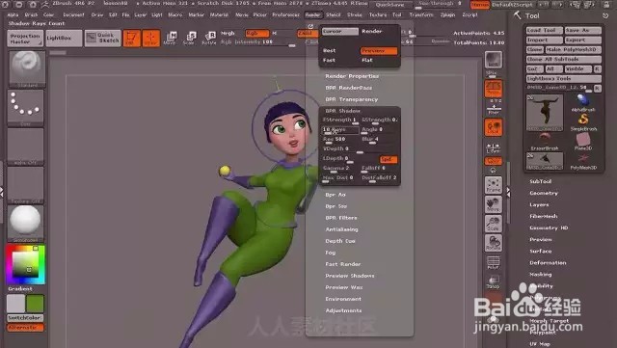Expand the Render Properties section
Viewport: 617px width, 348px height.
point(352,76)
